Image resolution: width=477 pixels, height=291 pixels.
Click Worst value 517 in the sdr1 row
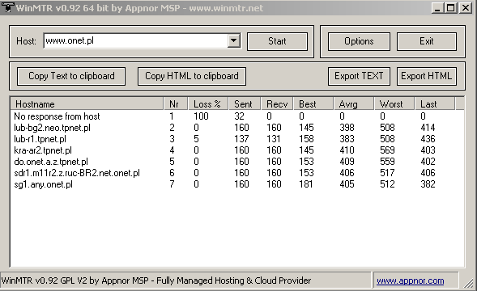(387, 173)
